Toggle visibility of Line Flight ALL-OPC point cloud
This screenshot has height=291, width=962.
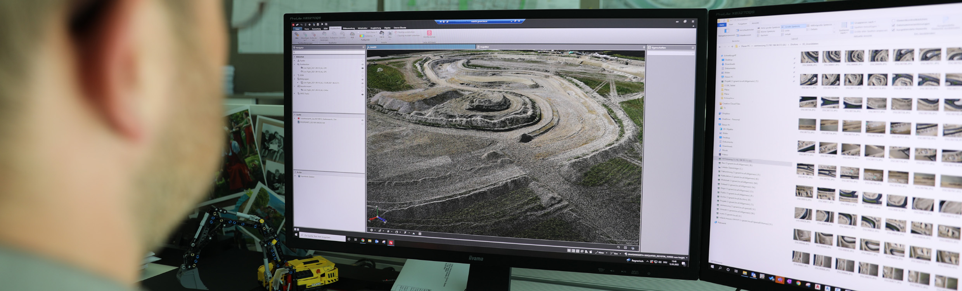(x=363, y=68)
